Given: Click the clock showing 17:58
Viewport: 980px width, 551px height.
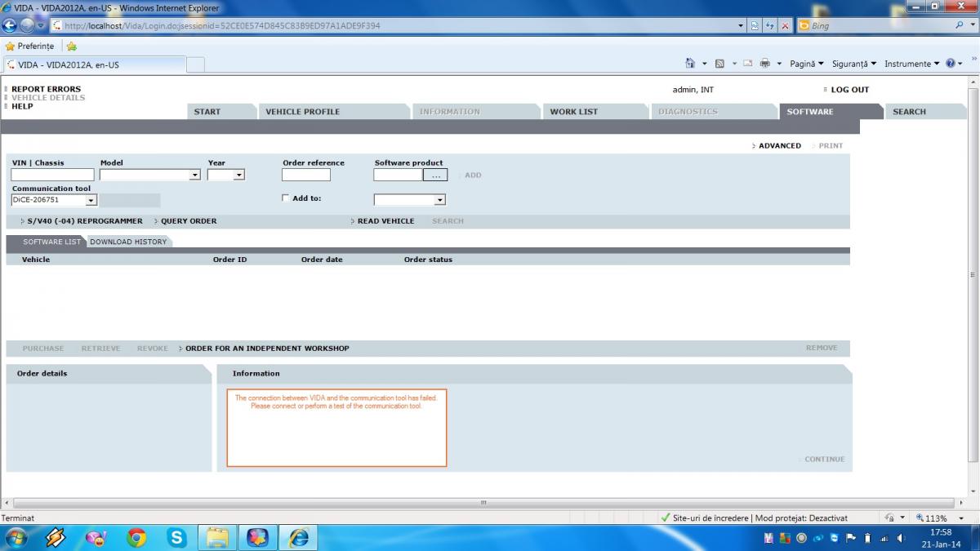Looking at the screenshot, I should pos(941,532).
